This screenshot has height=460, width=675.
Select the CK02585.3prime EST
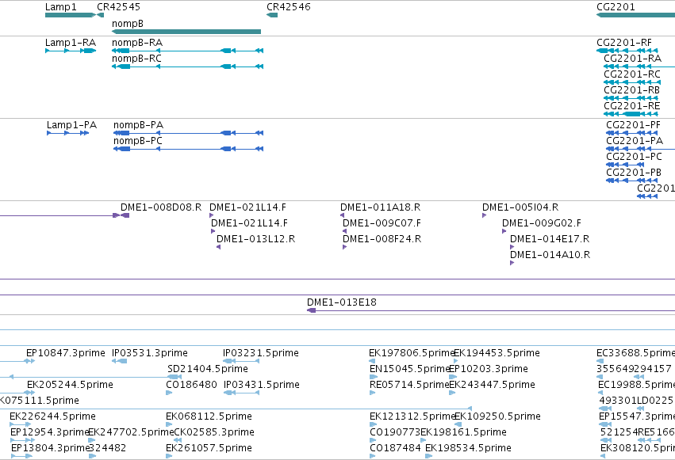coord(214,432)
